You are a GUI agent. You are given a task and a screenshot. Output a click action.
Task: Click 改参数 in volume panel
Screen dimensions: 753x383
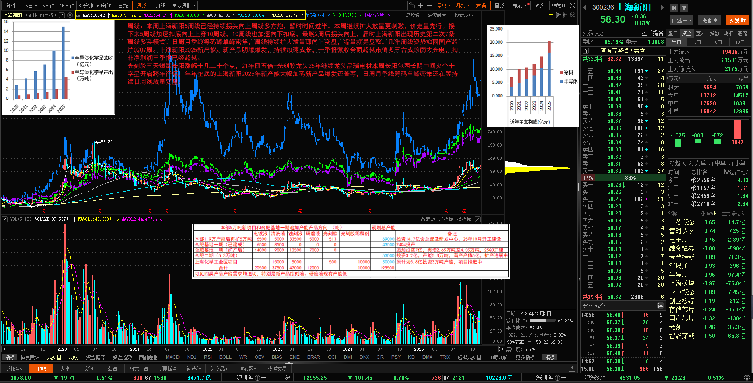[428, 219]
